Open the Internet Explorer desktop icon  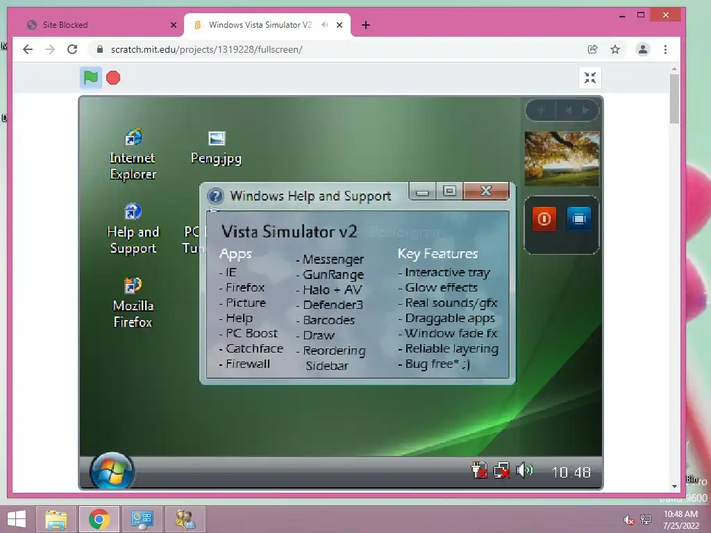133,155
